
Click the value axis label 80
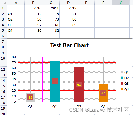point(14,57)
